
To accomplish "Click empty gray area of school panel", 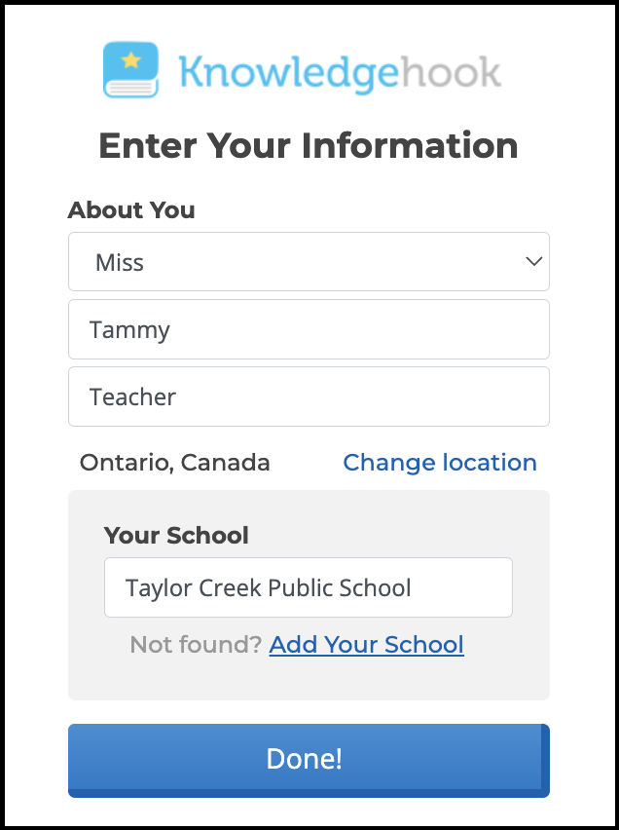I will [308, 678].
